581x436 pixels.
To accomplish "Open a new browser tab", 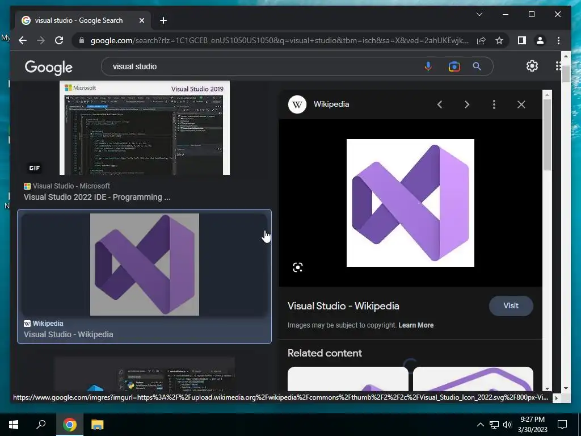I will pos(163,20).
